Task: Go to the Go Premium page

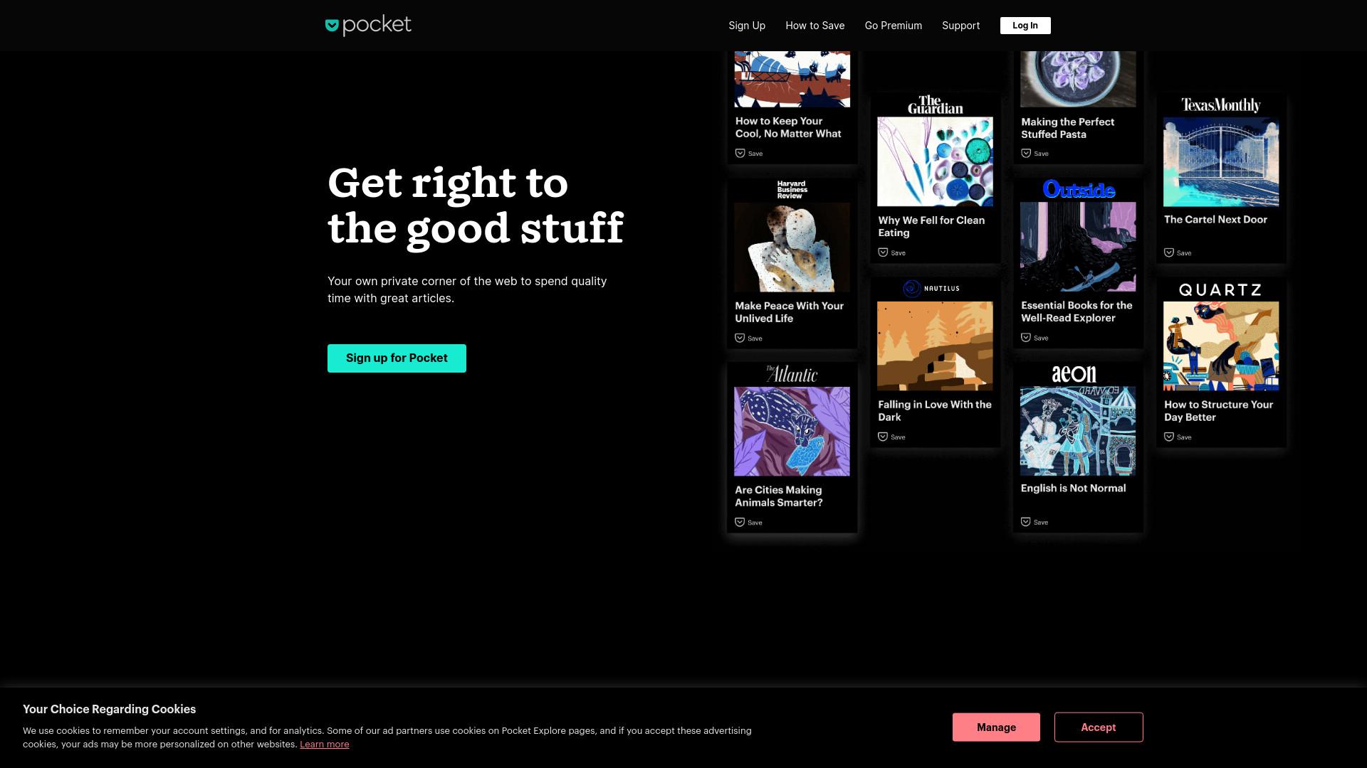Action: pos(894,26)
